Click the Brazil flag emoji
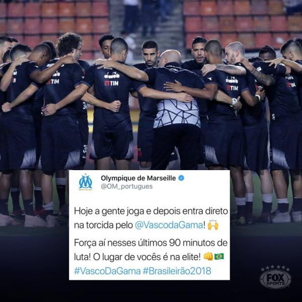Image resolution: width=302 pixels, height=302 pixels. (219, 257)
